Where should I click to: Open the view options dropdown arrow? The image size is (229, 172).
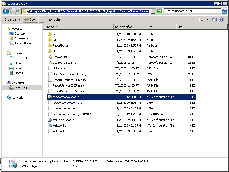[x=207, y=19]
